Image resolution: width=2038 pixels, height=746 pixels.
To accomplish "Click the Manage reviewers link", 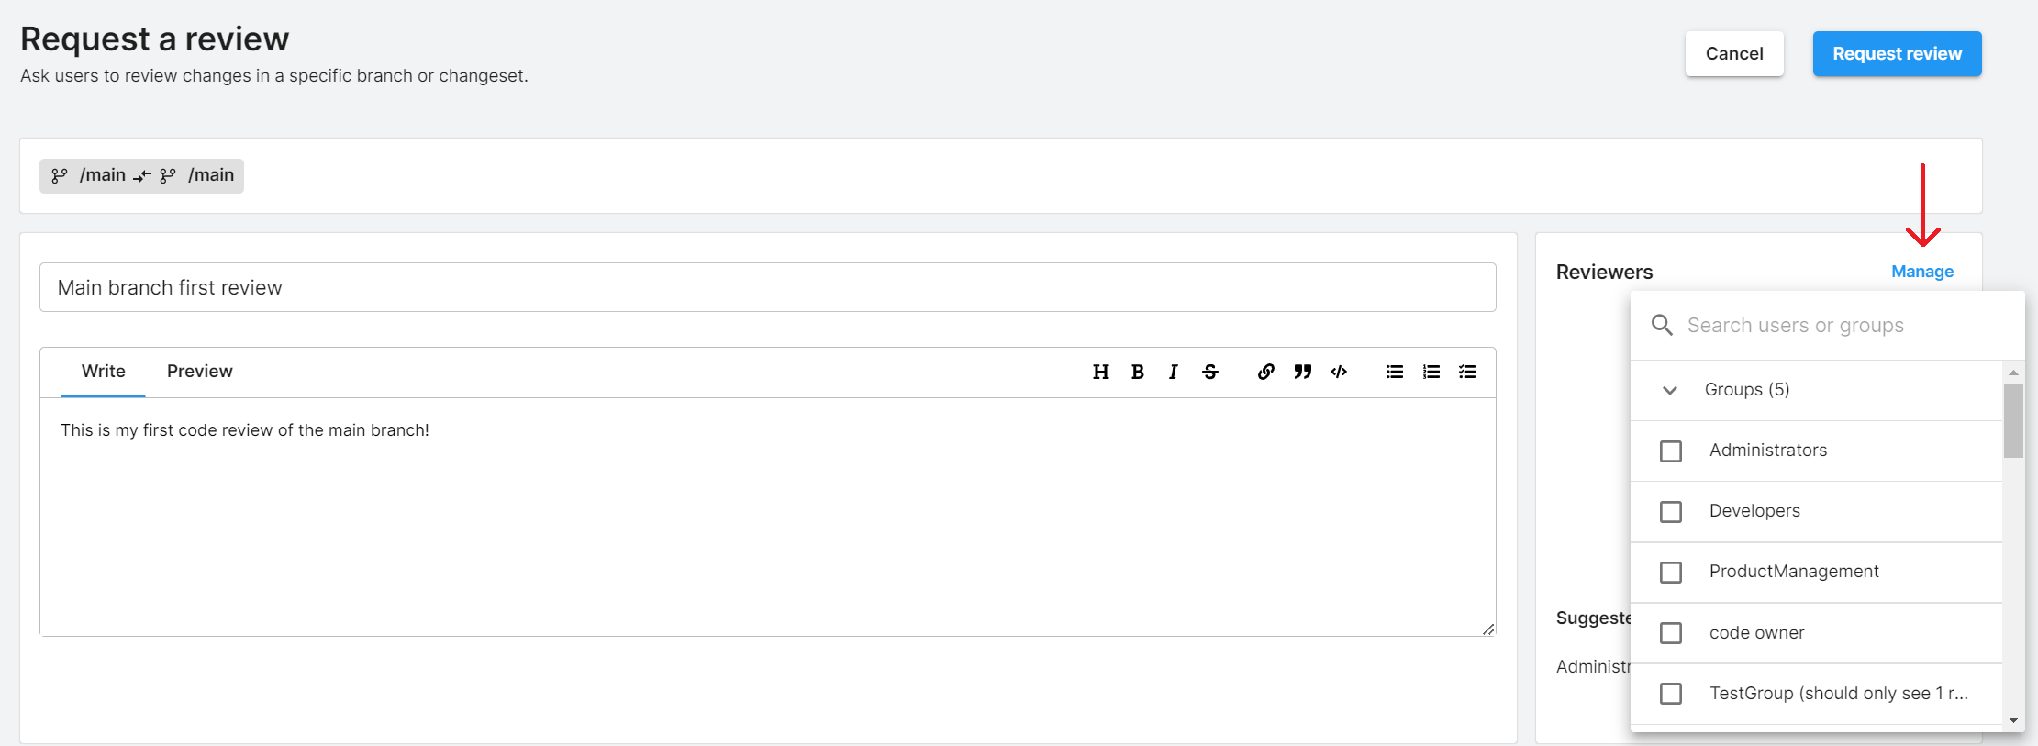I will (1922, 272).
